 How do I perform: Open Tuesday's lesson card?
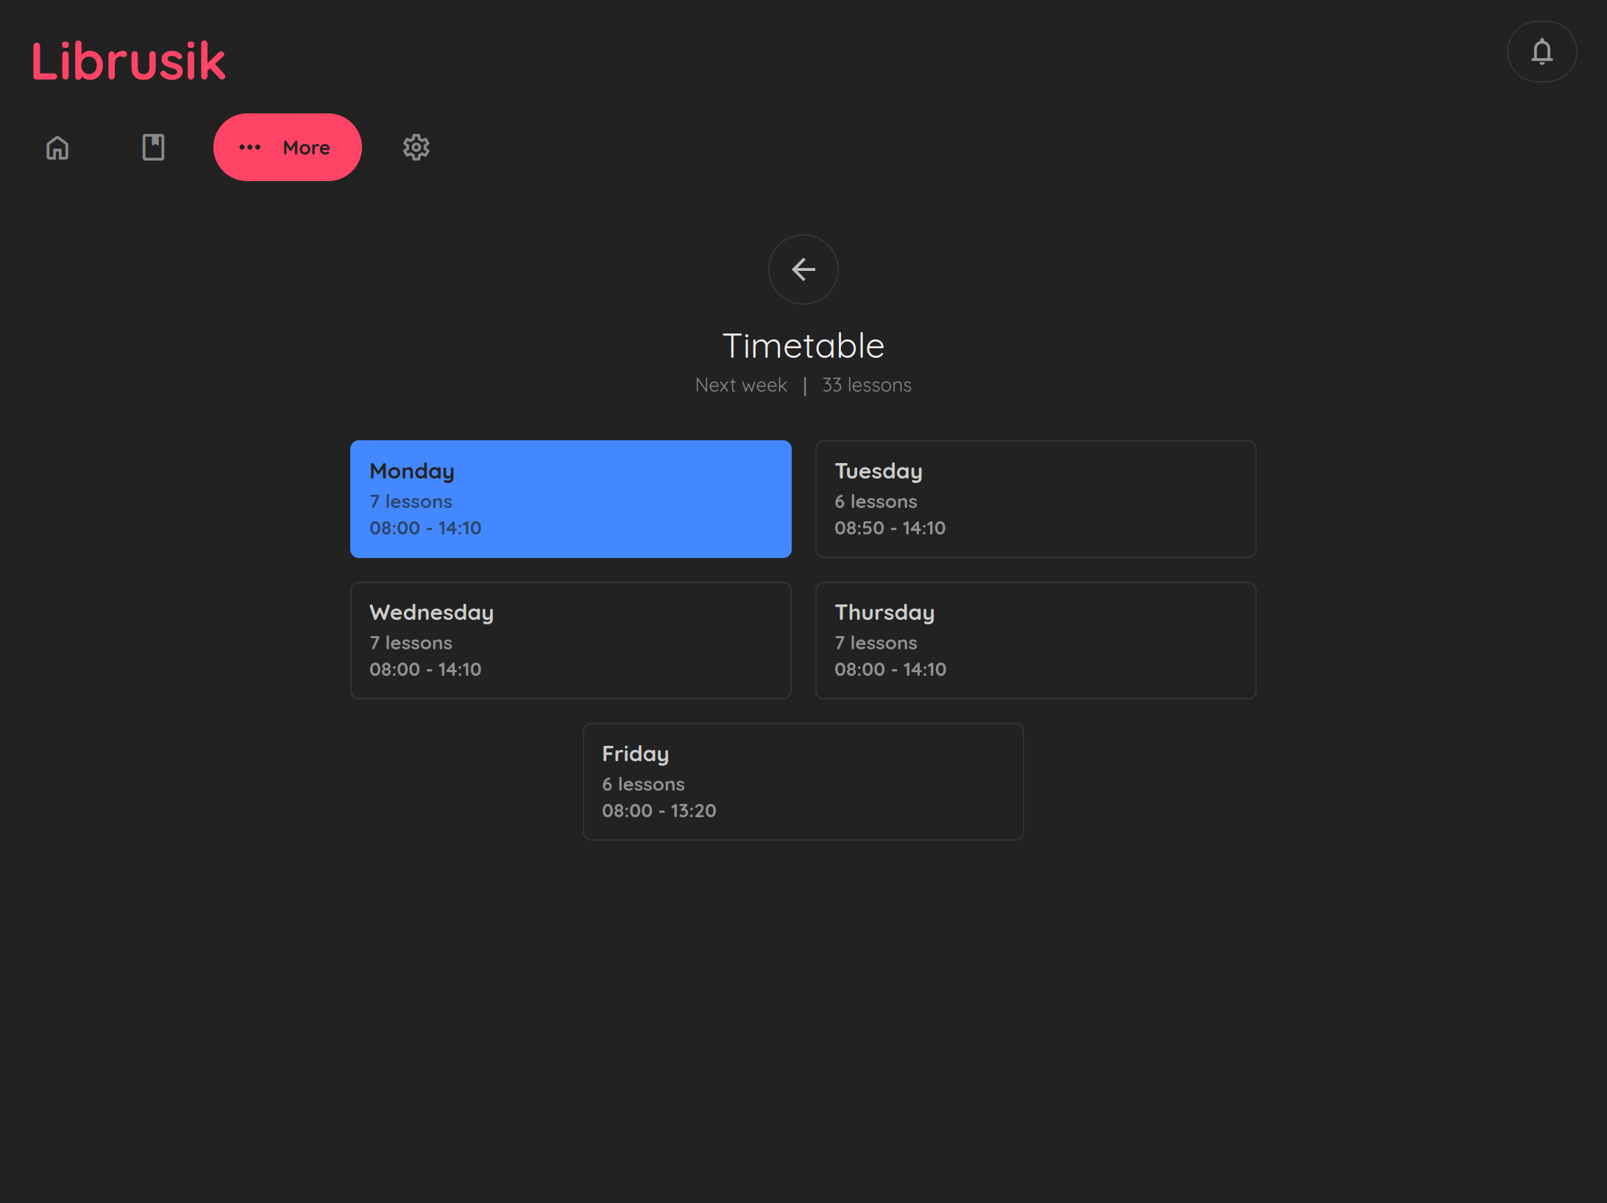pyautogui.click(x=1035, y=498)
